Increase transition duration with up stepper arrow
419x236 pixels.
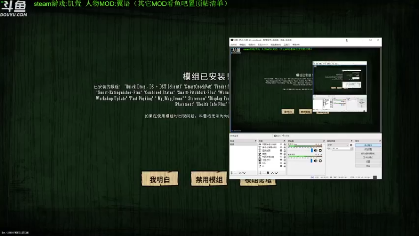click(351, 148)
